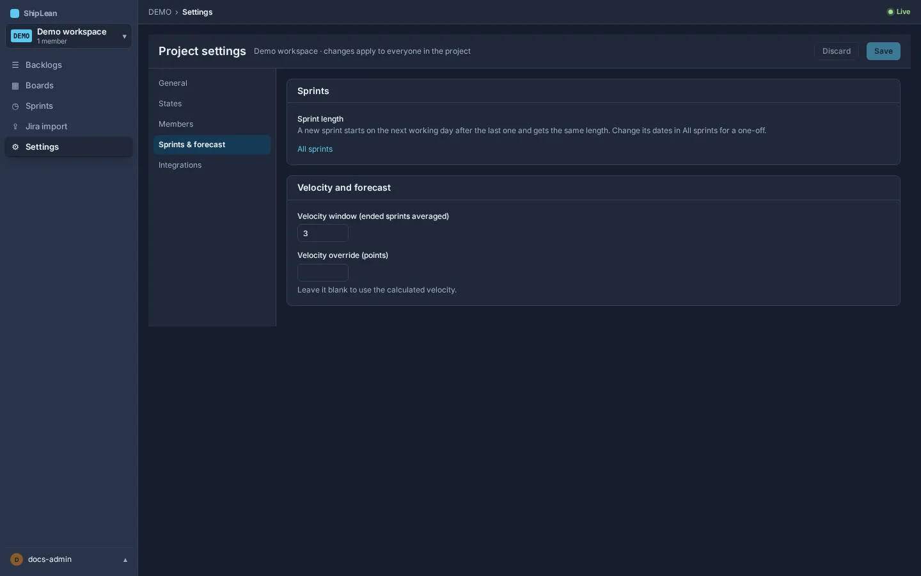Click the Sprint length label
The image size is (921, 576).
(320, 119)
